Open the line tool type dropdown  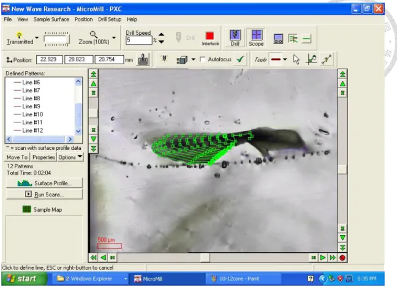click(285, 59)
